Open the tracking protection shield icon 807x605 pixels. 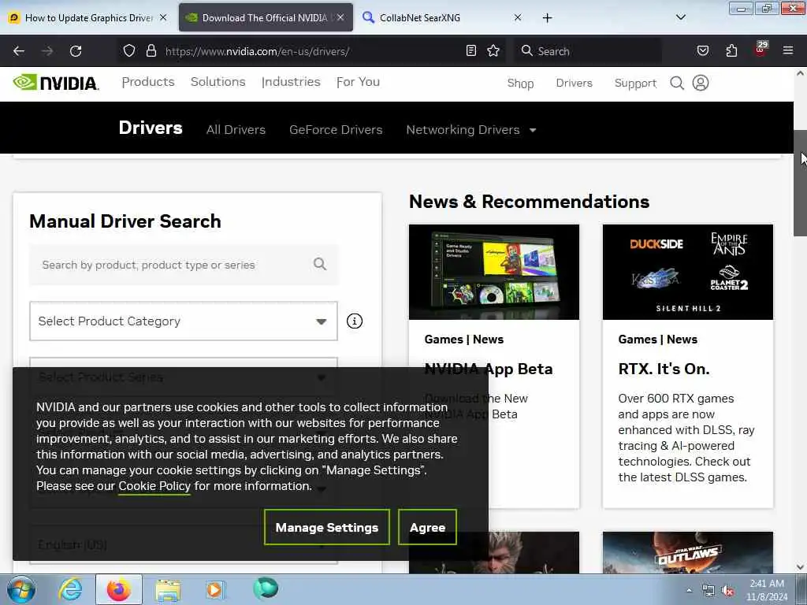(x=129, y=51)
